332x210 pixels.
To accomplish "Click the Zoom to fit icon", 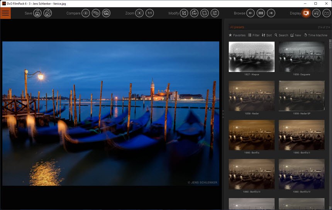I will [139, 13].
